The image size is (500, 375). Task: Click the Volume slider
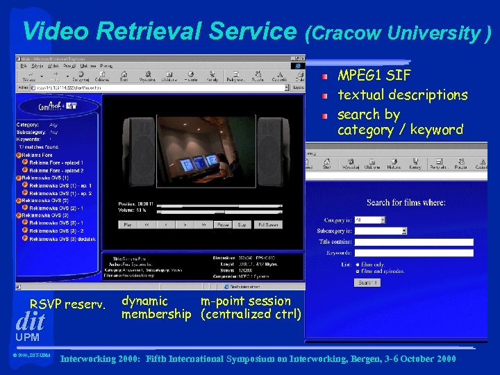pyautogui.click(x=219, y=212)
